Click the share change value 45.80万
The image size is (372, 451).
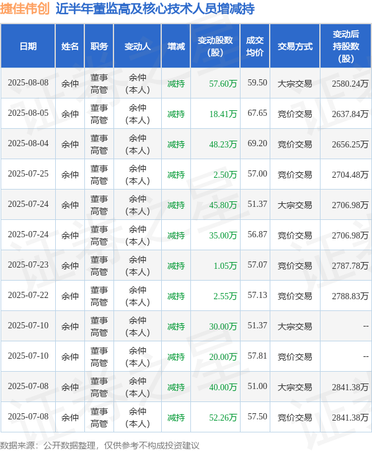click(x=223, y=206)
